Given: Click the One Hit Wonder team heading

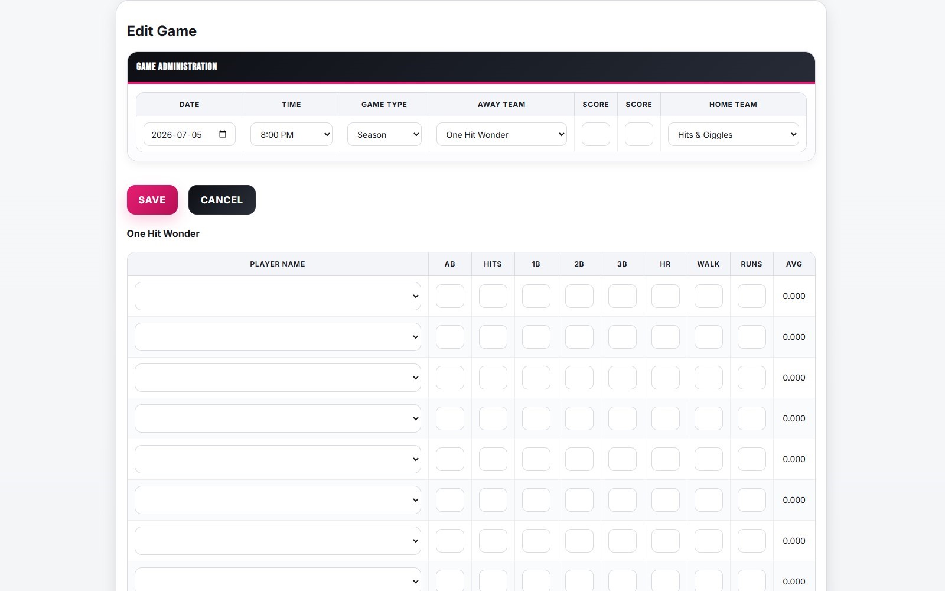Looking at the screenshot, I should (x=163, y=233).
